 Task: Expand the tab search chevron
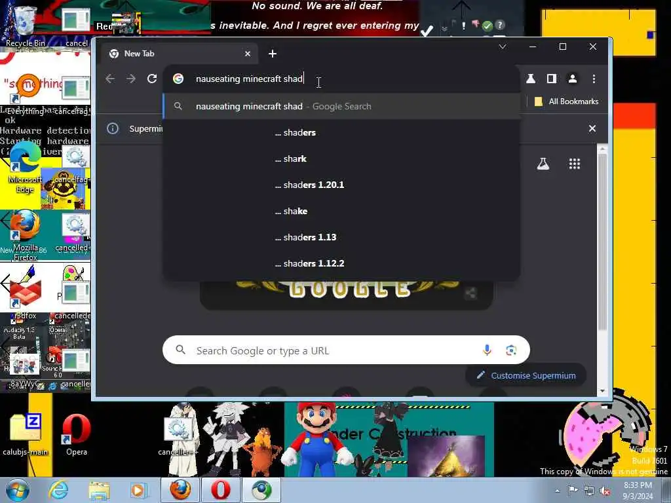pos(503,47)
